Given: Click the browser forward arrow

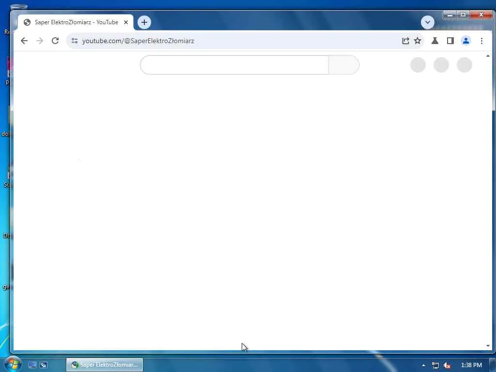Looking at the screenshot, I should pos(40,41).
